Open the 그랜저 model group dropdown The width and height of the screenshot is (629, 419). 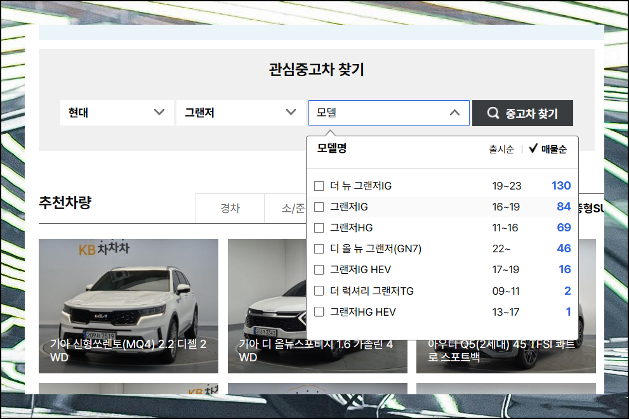coord(241,113)
